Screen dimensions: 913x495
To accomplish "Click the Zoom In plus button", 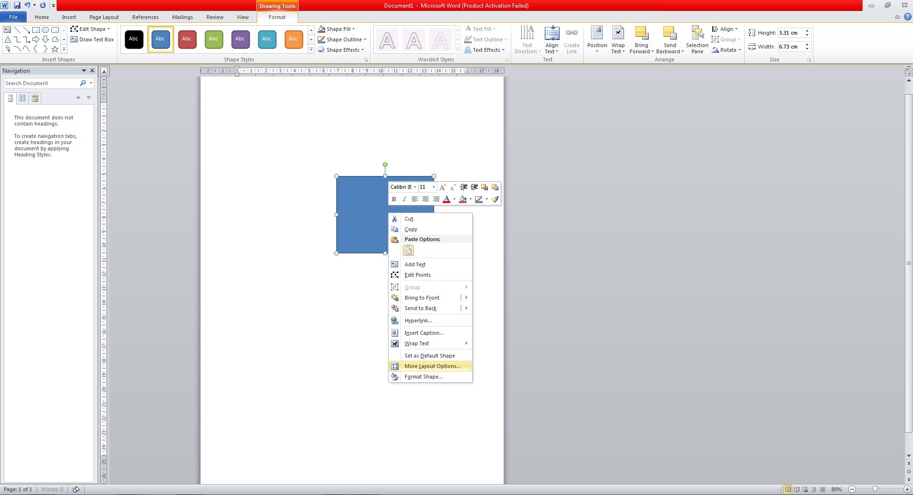I will (x=907, y=489).
